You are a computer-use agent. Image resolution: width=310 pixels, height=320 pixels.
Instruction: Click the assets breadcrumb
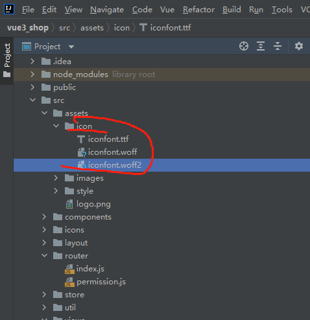[x=92, y=28]
